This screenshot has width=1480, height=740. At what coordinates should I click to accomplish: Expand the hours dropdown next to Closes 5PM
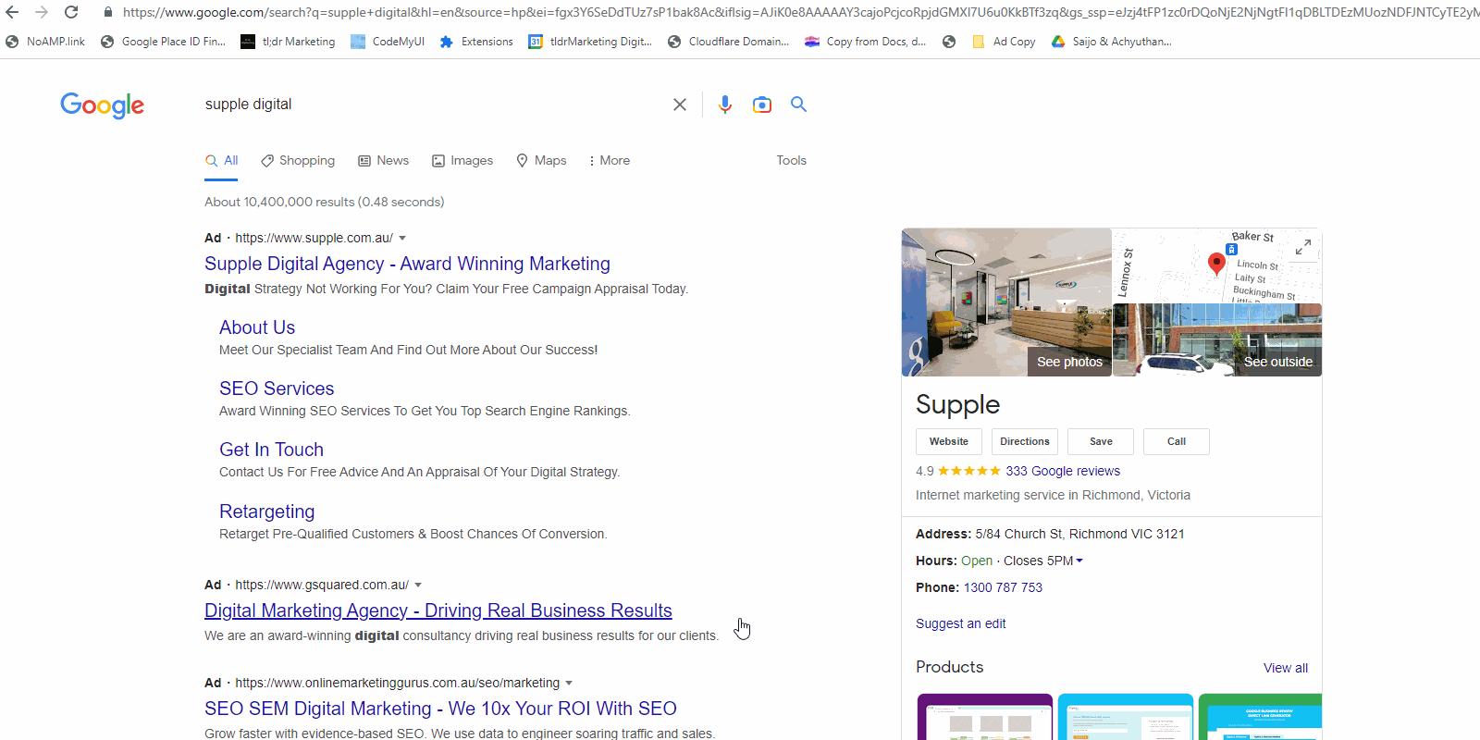[1079, 561]
